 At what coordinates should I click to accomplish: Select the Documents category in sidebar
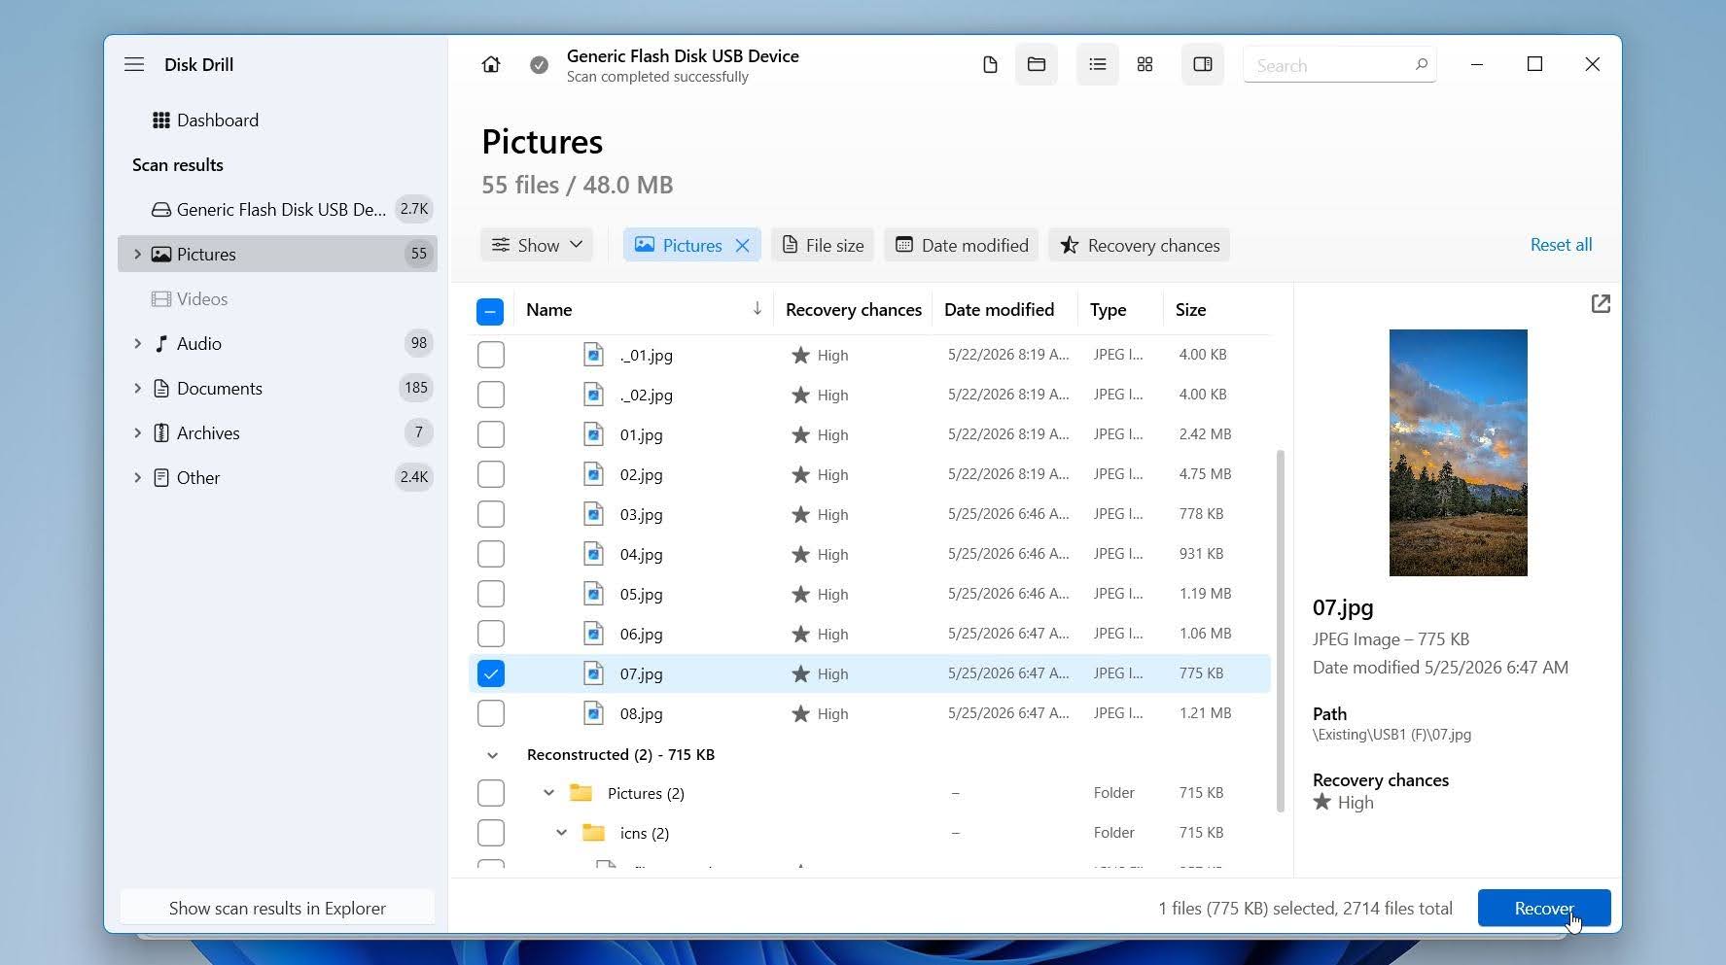click(277, 388)
